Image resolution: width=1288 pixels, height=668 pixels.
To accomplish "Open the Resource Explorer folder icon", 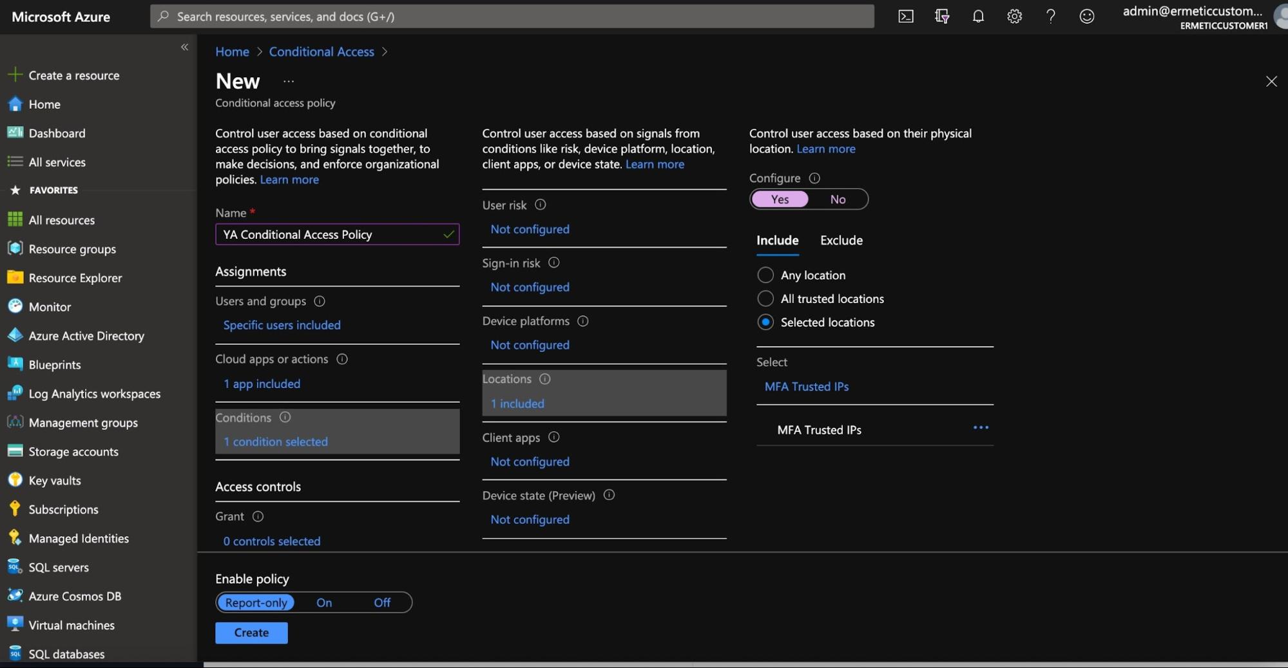I will (x=15, y=277).
